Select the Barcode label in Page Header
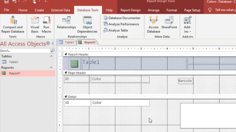Image resolution: width=236 pixels, height=132 pixels. tap(185, 81)
